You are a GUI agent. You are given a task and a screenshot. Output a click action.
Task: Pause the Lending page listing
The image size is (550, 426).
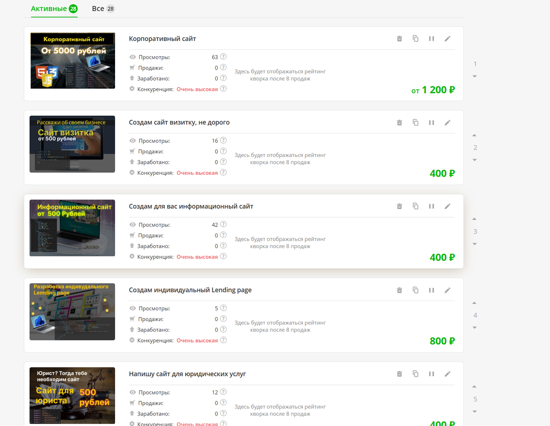point(431,290)
